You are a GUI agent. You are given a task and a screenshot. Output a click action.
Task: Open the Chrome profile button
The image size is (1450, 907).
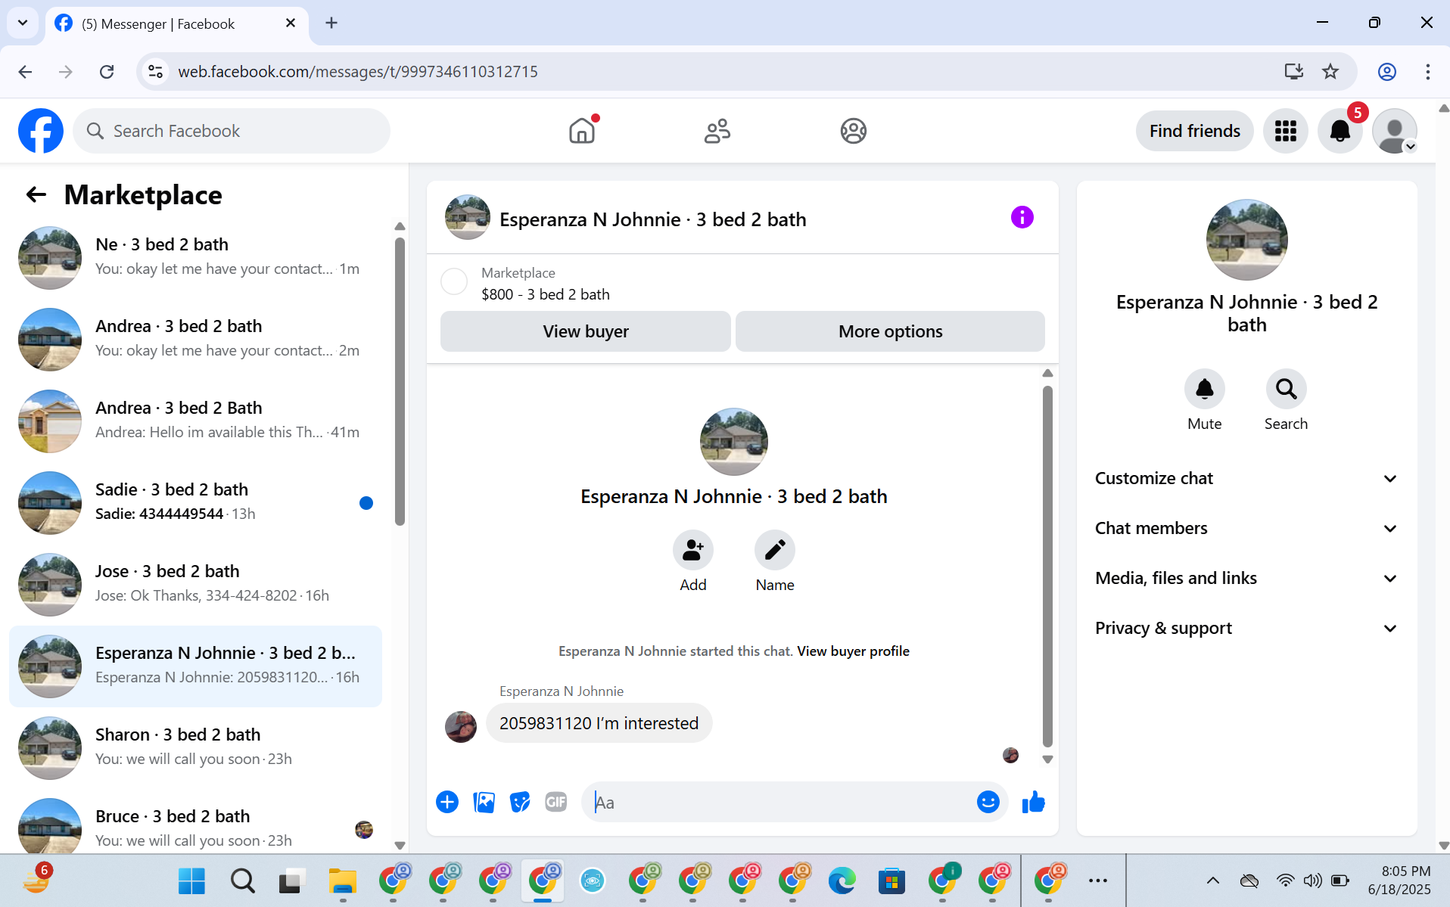tap(1386, 72)
